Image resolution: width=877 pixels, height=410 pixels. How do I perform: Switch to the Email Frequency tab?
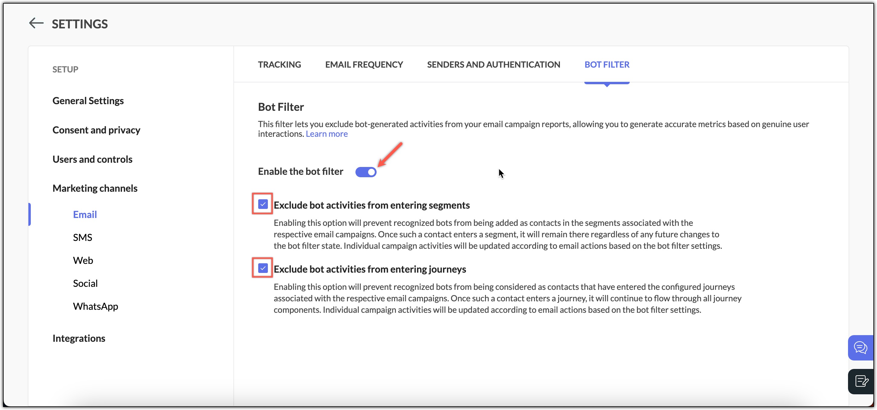click(364, 64)
